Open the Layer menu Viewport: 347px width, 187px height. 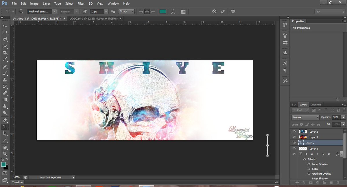click(46, 3)
